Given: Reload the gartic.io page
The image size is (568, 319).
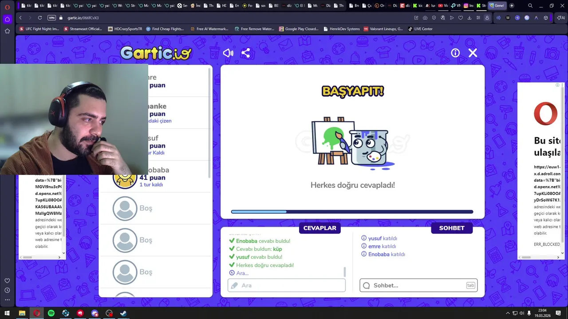Looking at the screenshot, I should click(x=40, y=18).
